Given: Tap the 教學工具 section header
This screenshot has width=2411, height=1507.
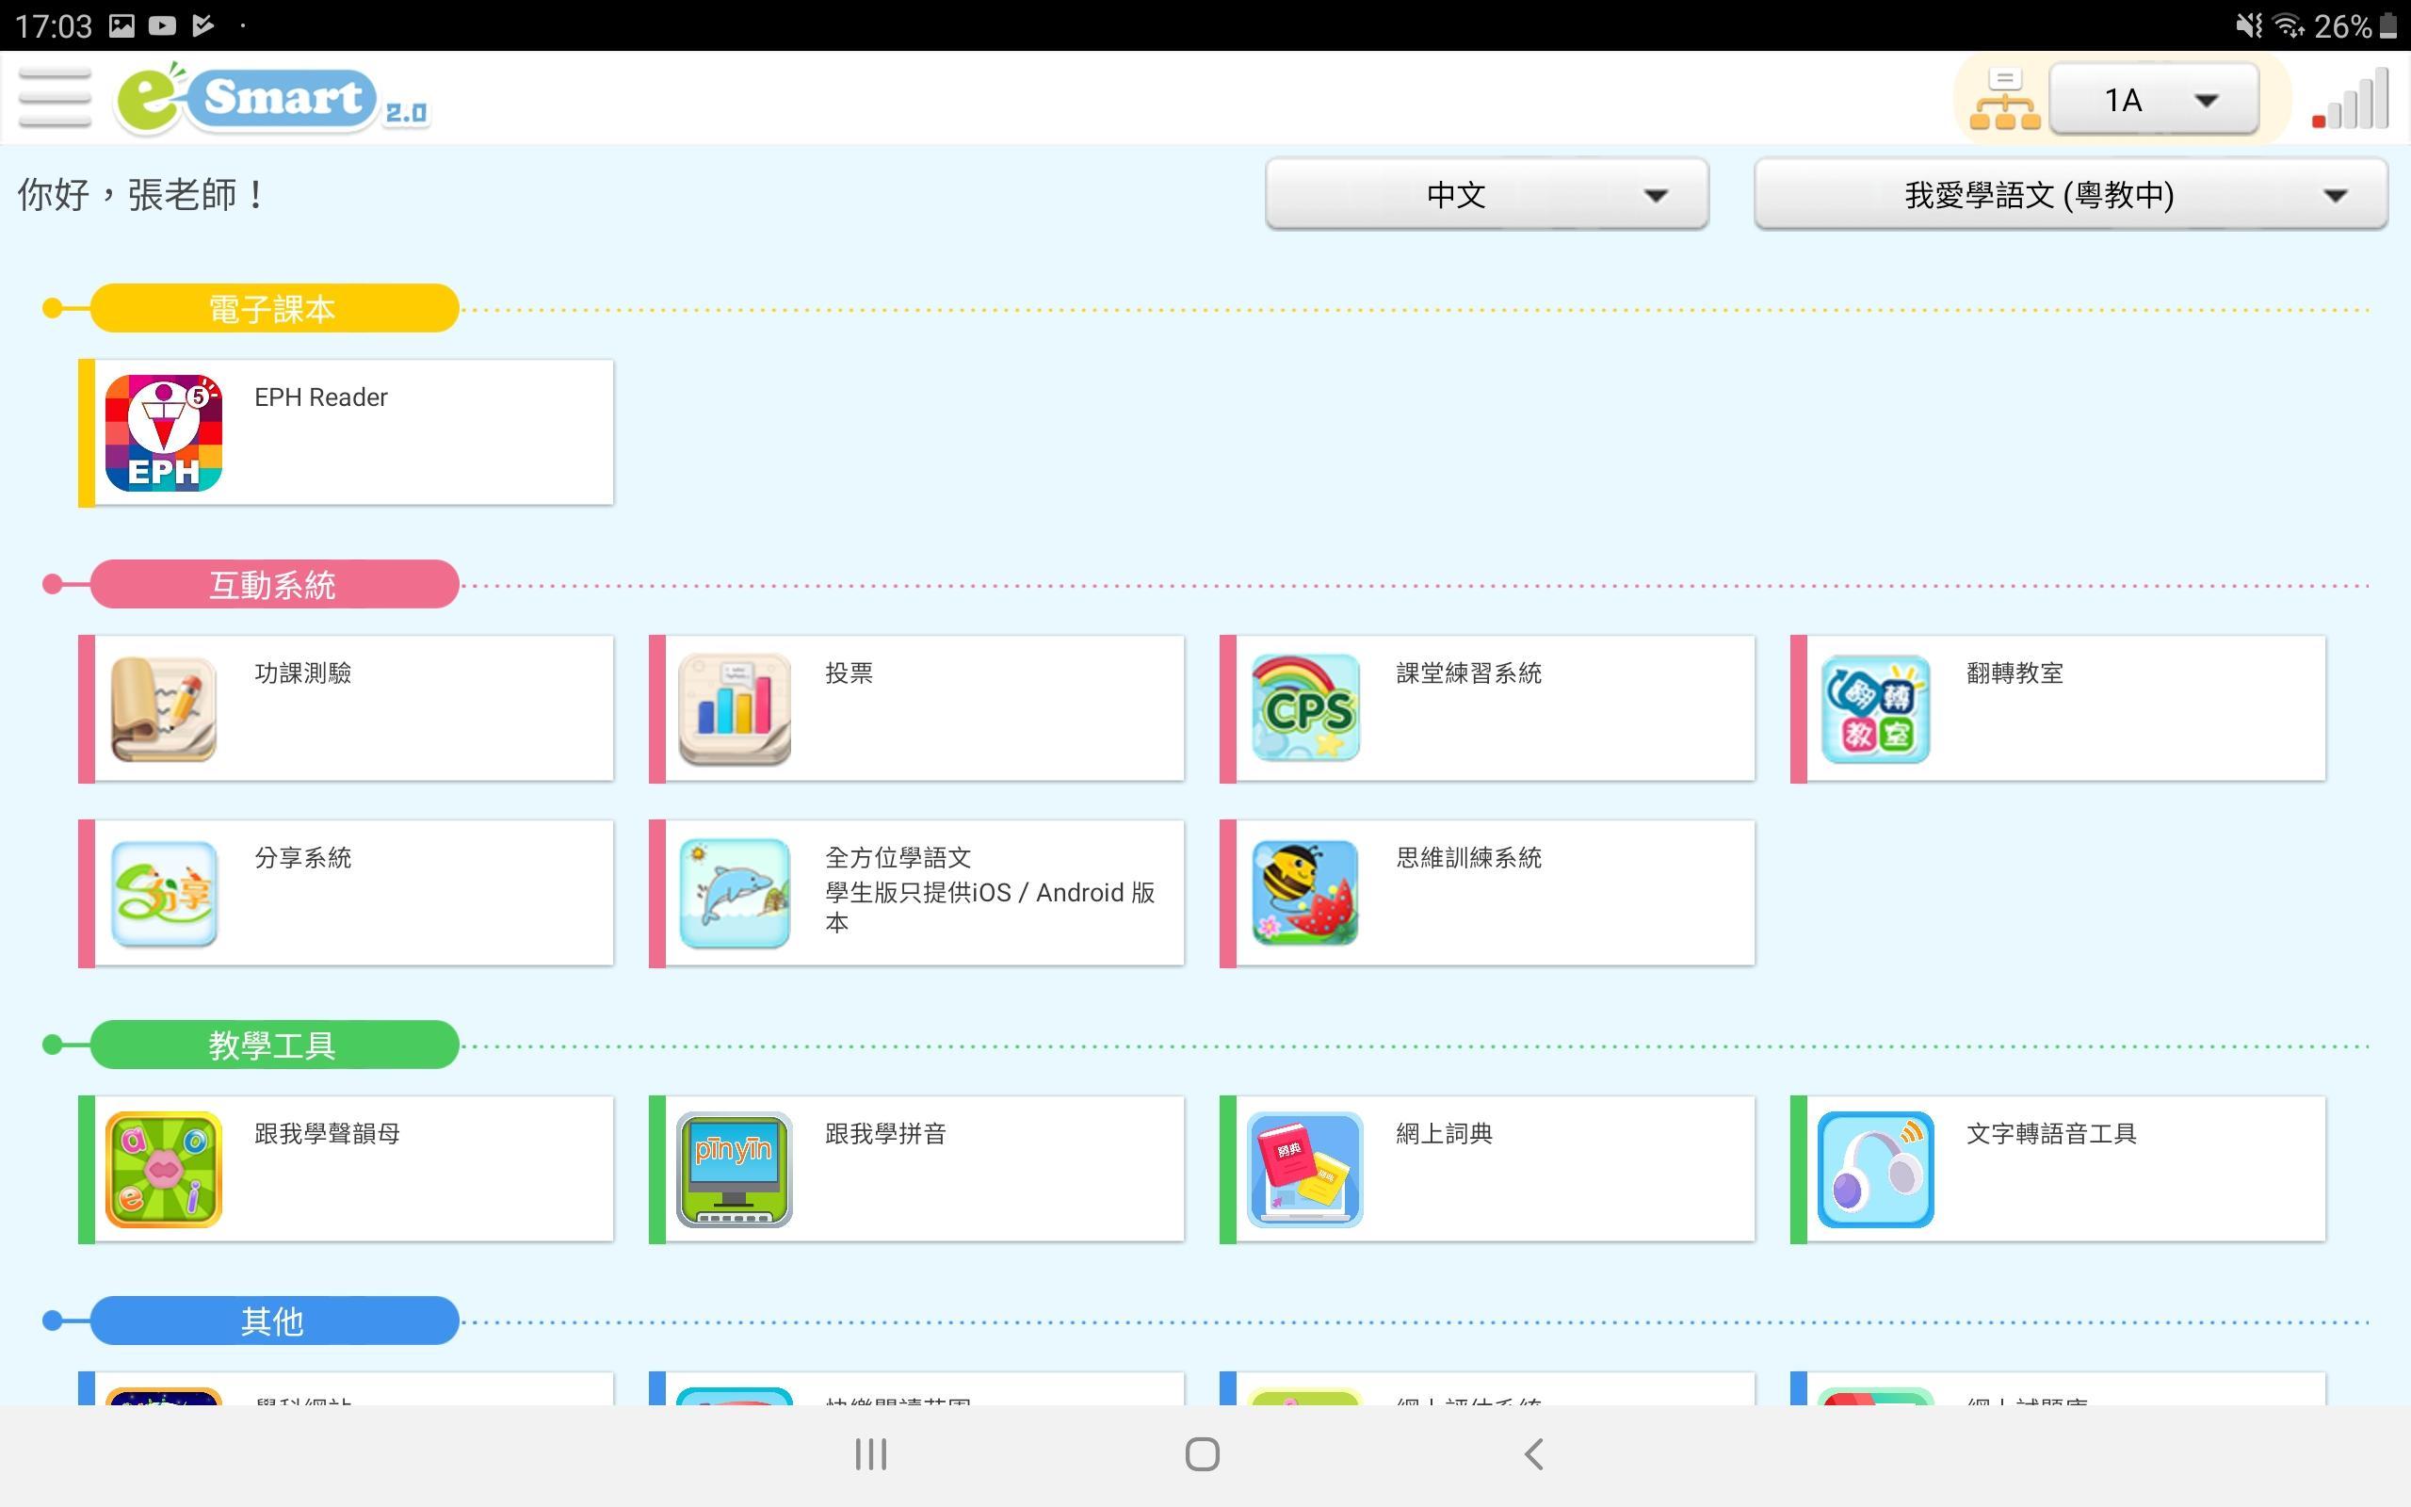Looking at the screenshot, I should click(x=273, y=1045).
